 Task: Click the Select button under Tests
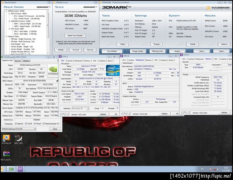[123, 44]
